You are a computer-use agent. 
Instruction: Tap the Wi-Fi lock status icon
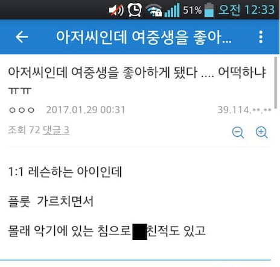pyautogui.click(x=154, y=10)
